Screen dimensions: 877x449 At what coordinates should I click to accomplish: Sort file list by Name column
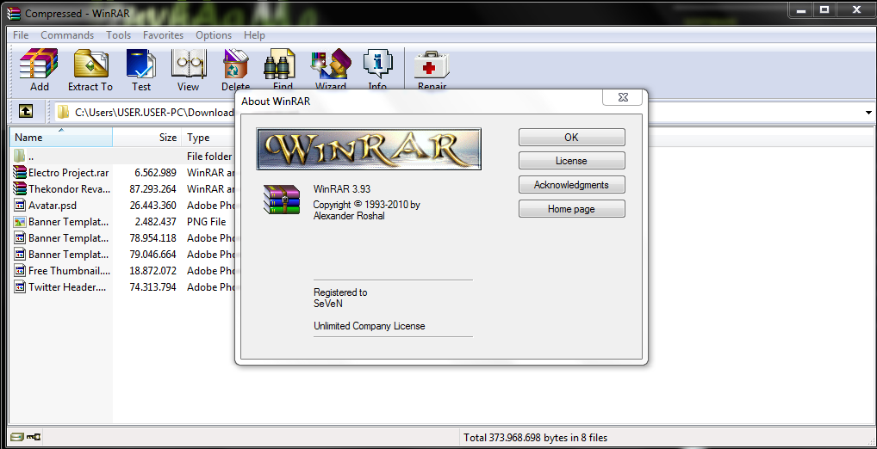point(61,137)
